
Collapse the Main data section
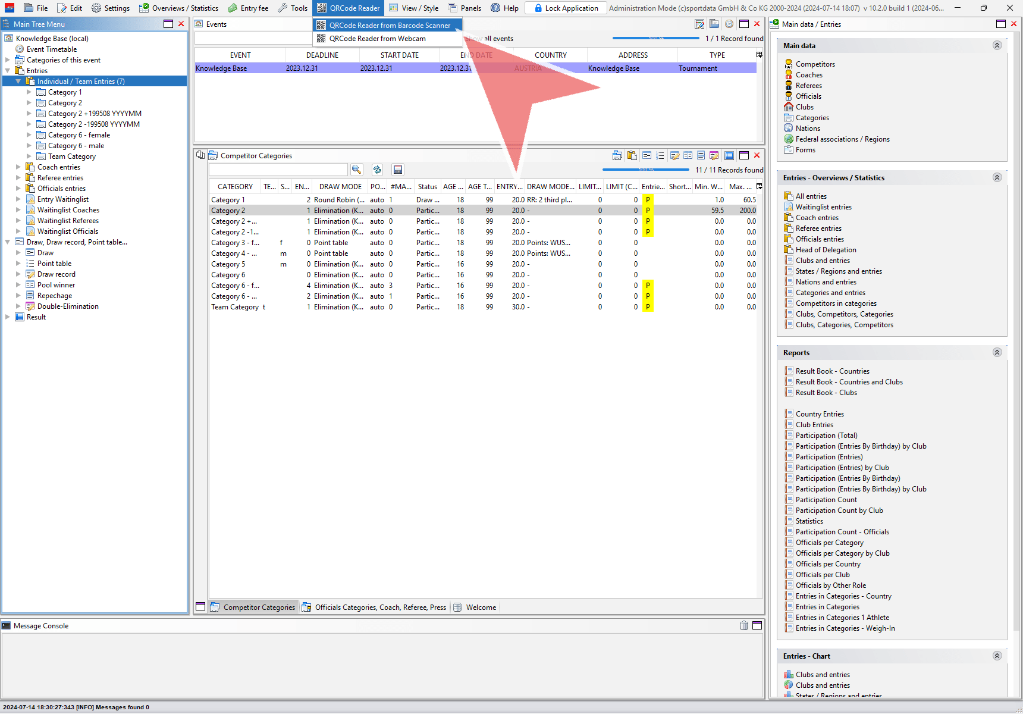[x=997, y=45]
